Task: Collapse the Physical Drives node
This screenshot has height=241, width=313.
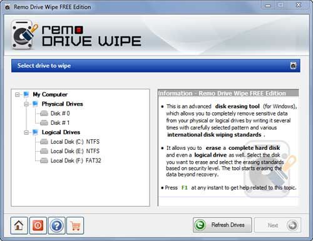Action: [26, 104]
